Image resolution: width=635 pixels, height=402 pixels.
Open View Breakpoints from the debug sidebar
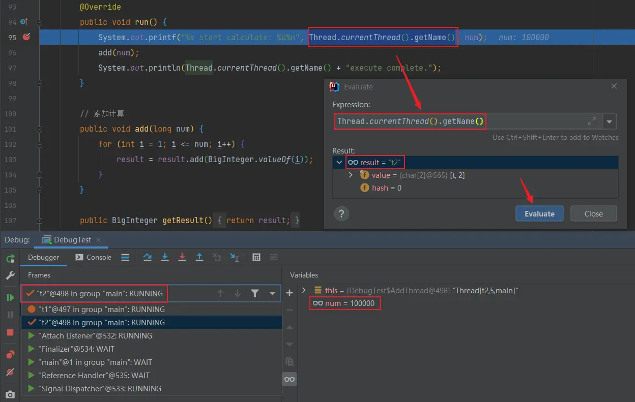pyautogui.click(x=10, y=355)
